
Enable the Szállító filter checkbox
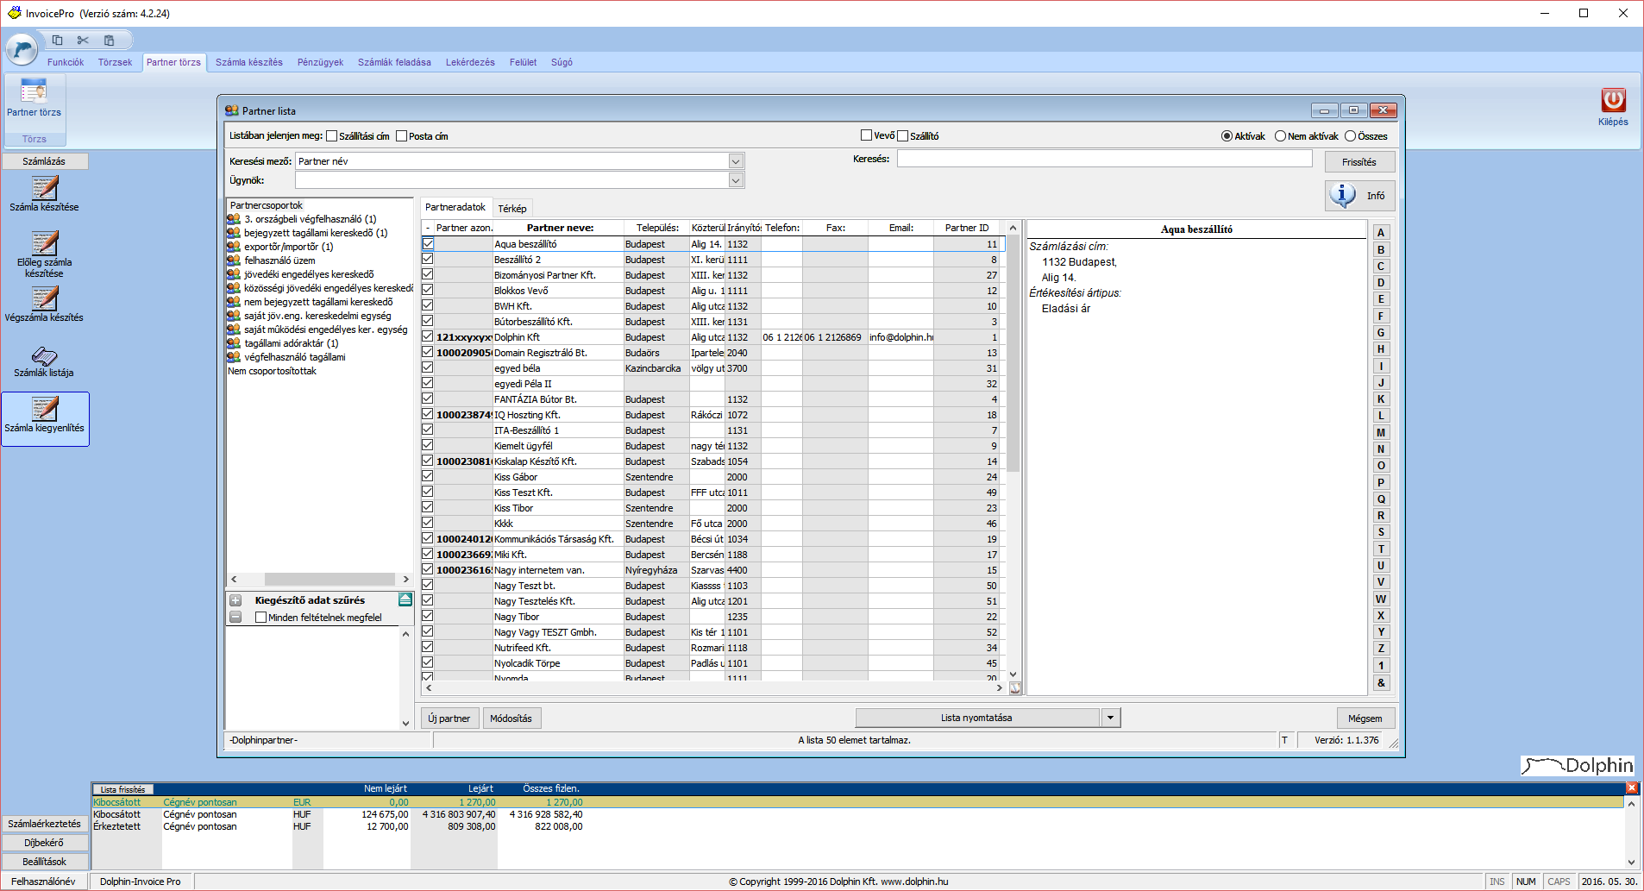pyautogui.click(x=902, y=135)
